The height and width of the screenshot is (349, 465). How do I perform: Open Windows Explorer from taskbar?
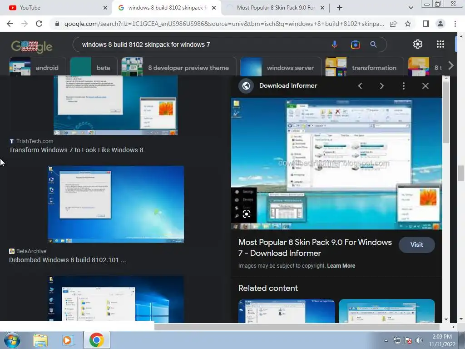40,340
